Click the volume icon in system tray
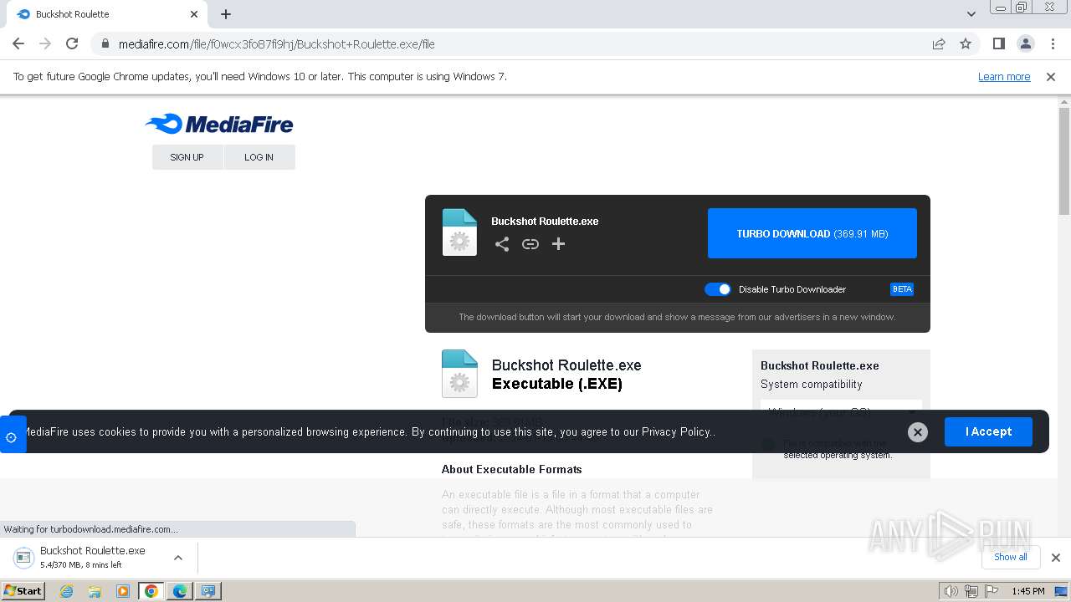1071x602 pixels. pos(951,591)
